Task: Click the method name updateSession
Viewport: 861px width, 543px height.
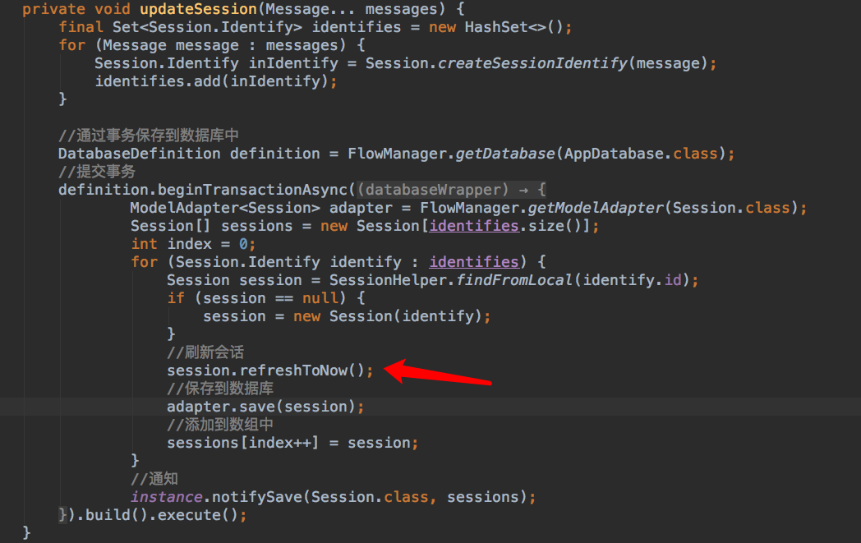Action: coord(198,9)
